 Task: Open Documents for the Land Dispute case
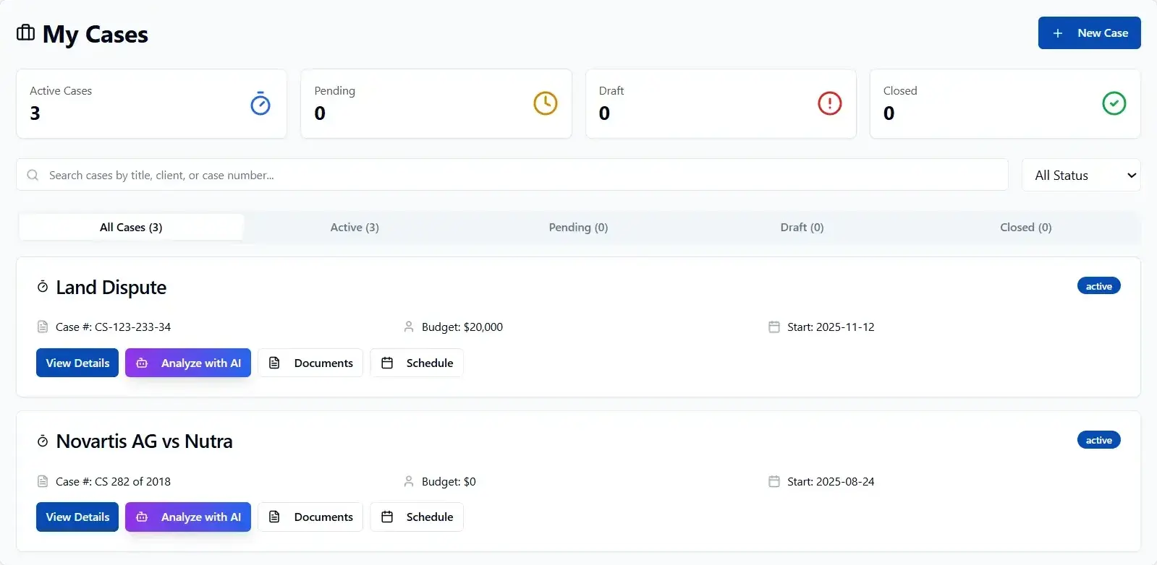point(310,363)
